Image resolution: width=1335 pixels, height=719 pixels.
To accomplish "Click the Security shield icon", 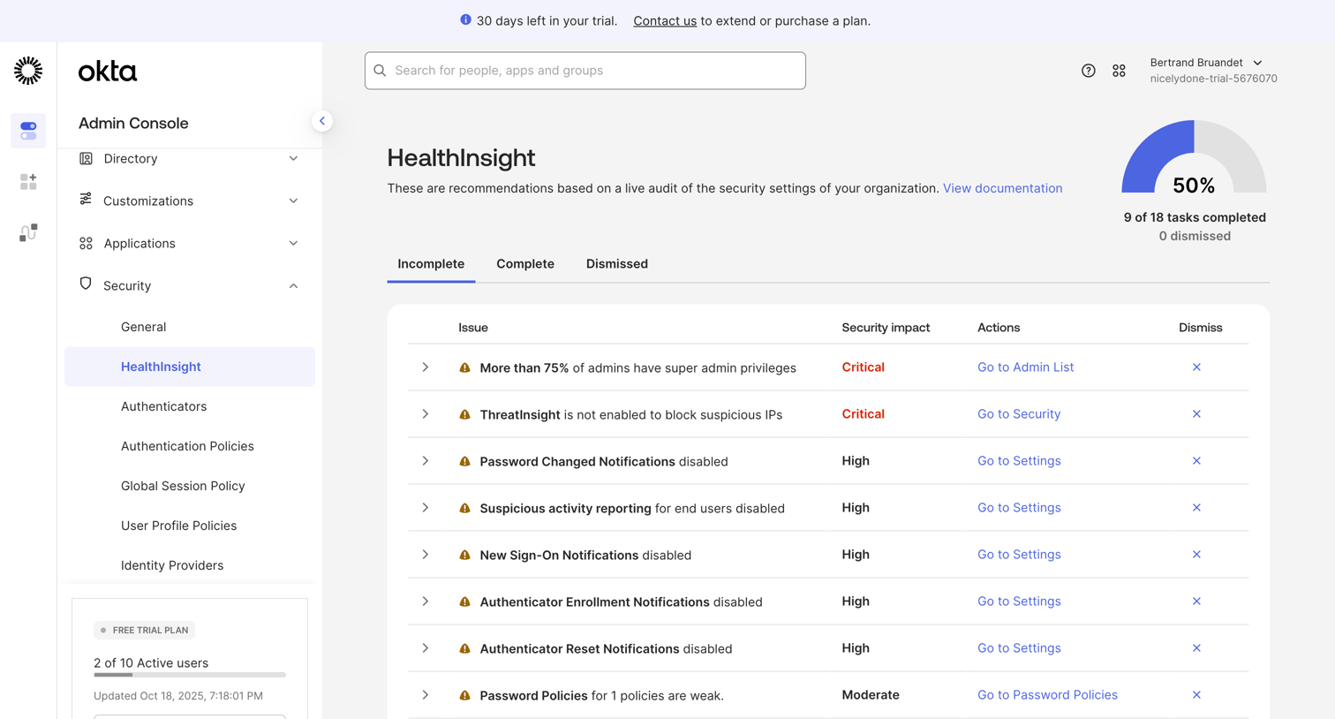I will pos(86,284).
